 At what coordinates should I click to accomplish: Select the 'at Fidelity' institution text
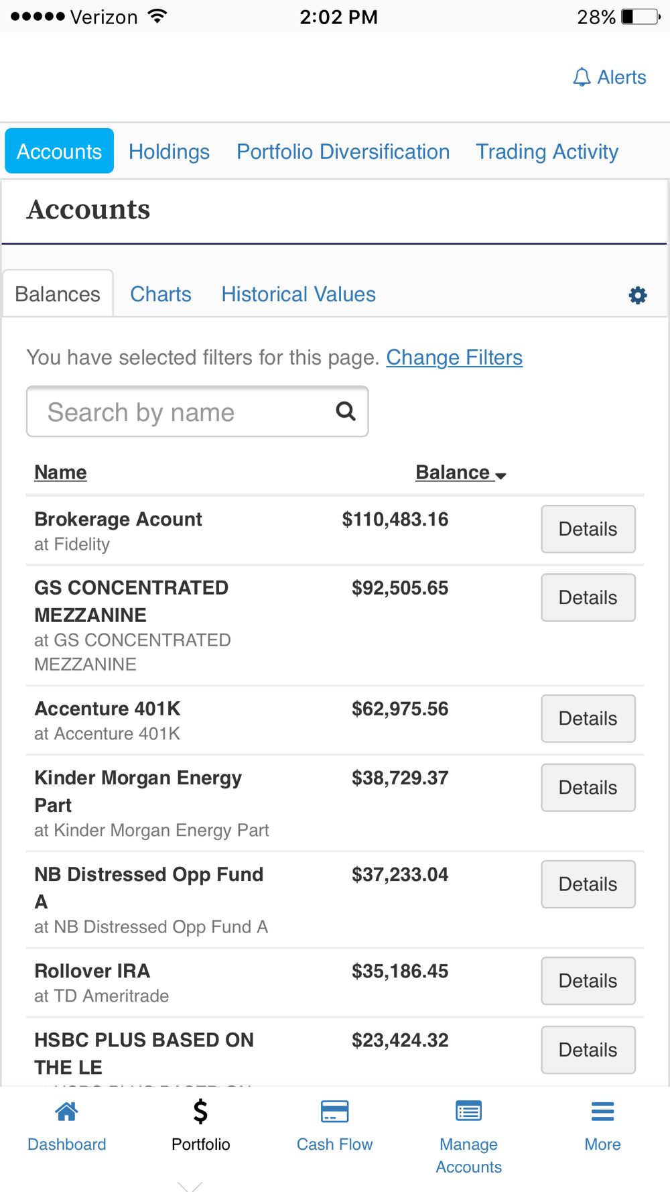pyautogui.click(x=72, y=544)
